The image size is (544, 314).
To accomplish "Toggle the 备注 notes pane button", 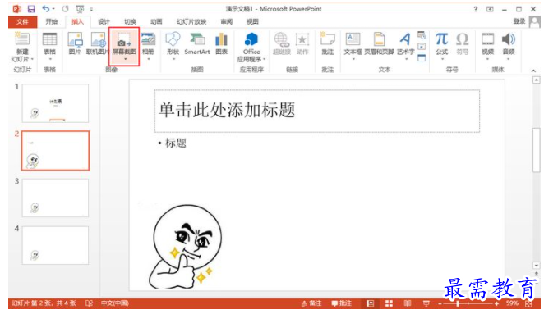I will point(311,303).
